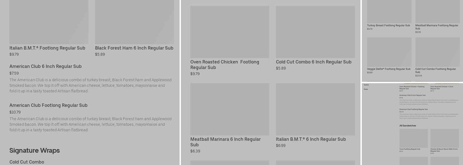Image resolution: width=463 pixels, height=165 pixels.
Task: Click the Italian B.M.T. 6 Inch title
Action: [x=311, y=139]
